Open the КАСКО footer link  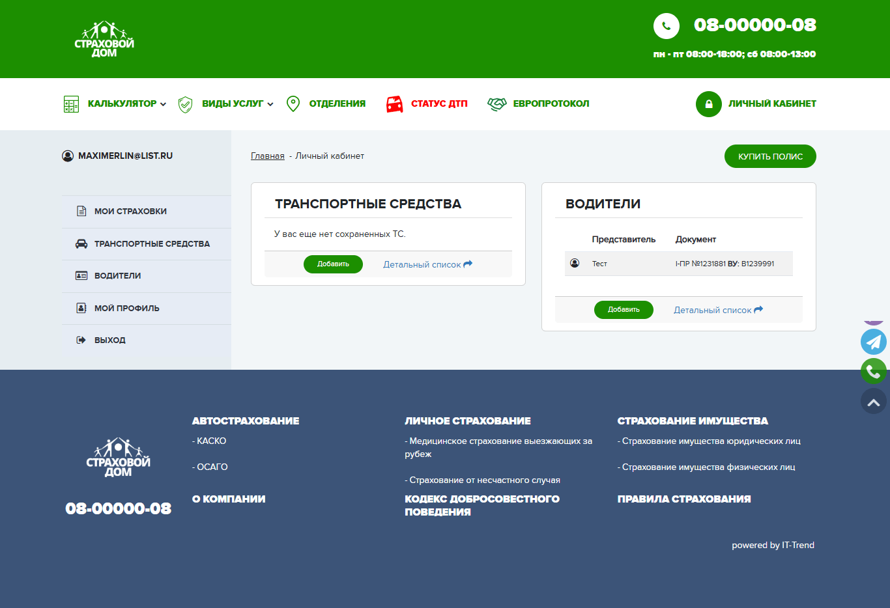(x=209, y=441)
